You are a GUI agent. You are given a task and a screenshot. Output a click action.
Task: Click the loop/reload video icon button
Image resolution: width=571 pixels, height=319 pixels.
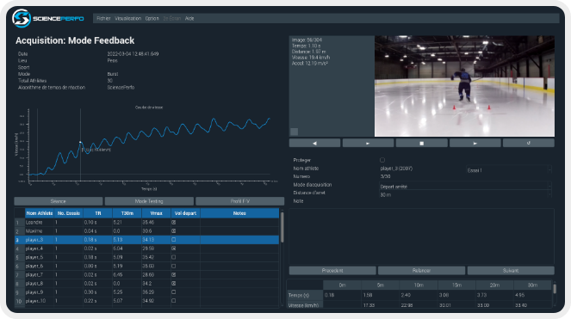tap(529, 144)
